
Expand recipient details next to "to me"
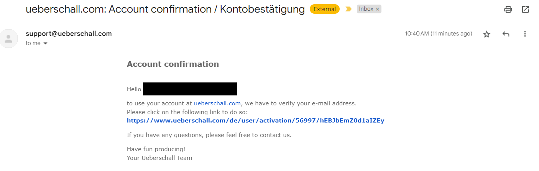[x=46, y=44]
